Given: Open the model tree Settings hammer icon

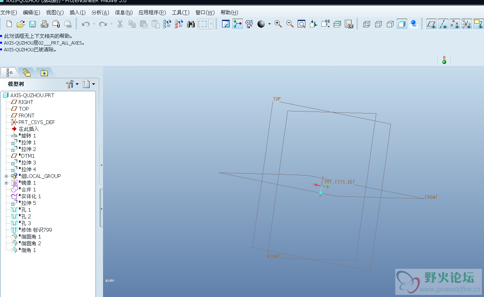Looking at the screenshot, I should (70, 84).
